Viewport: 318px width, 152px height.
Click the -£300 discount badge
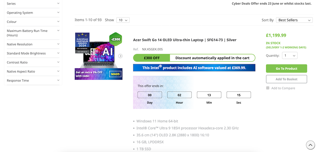pos(116,39)
